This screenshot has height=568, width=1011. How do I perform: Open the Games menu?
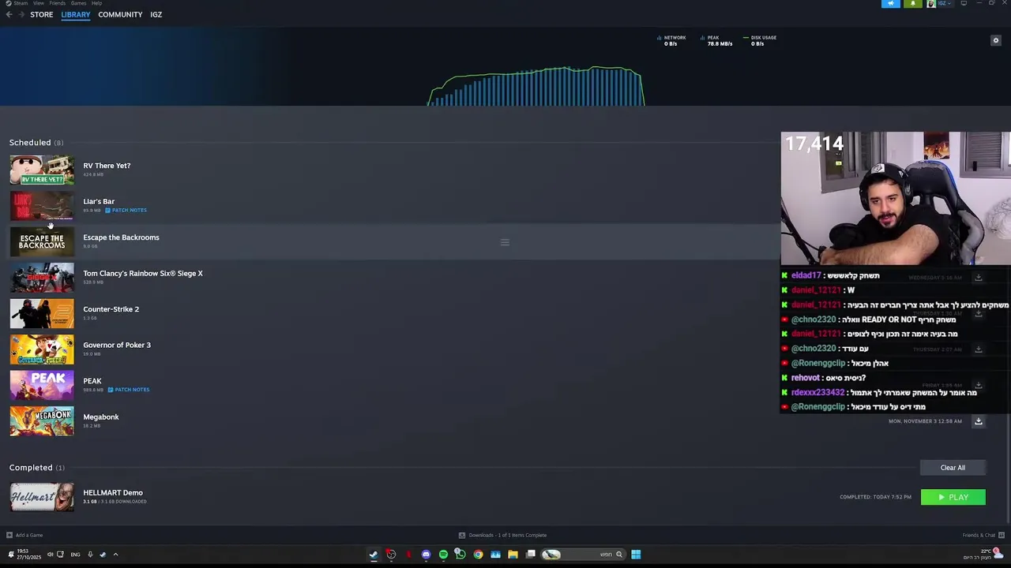click(78, 3)
